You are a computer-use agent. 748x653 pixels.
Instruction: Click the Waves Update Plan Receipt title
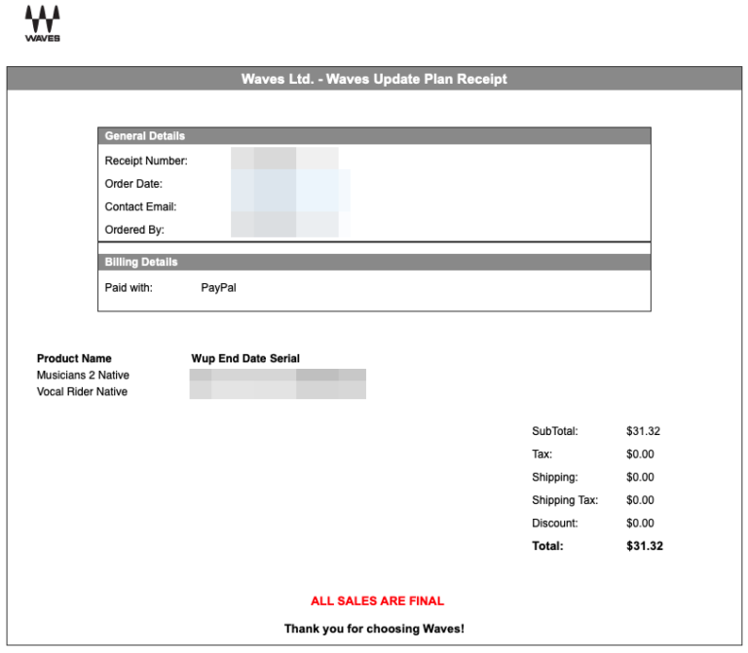coord(374,79)
